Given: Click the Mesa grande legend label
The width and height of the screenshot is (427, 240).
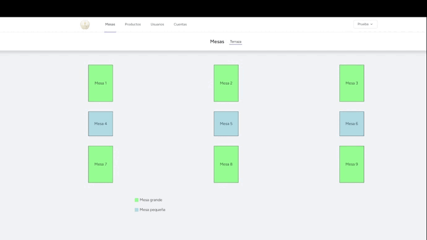Looking at the screenshot, I should click(151, 200).
